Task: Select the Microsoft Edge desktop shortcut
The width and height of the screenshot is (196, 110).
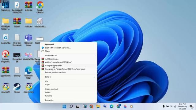Action: 28,73
